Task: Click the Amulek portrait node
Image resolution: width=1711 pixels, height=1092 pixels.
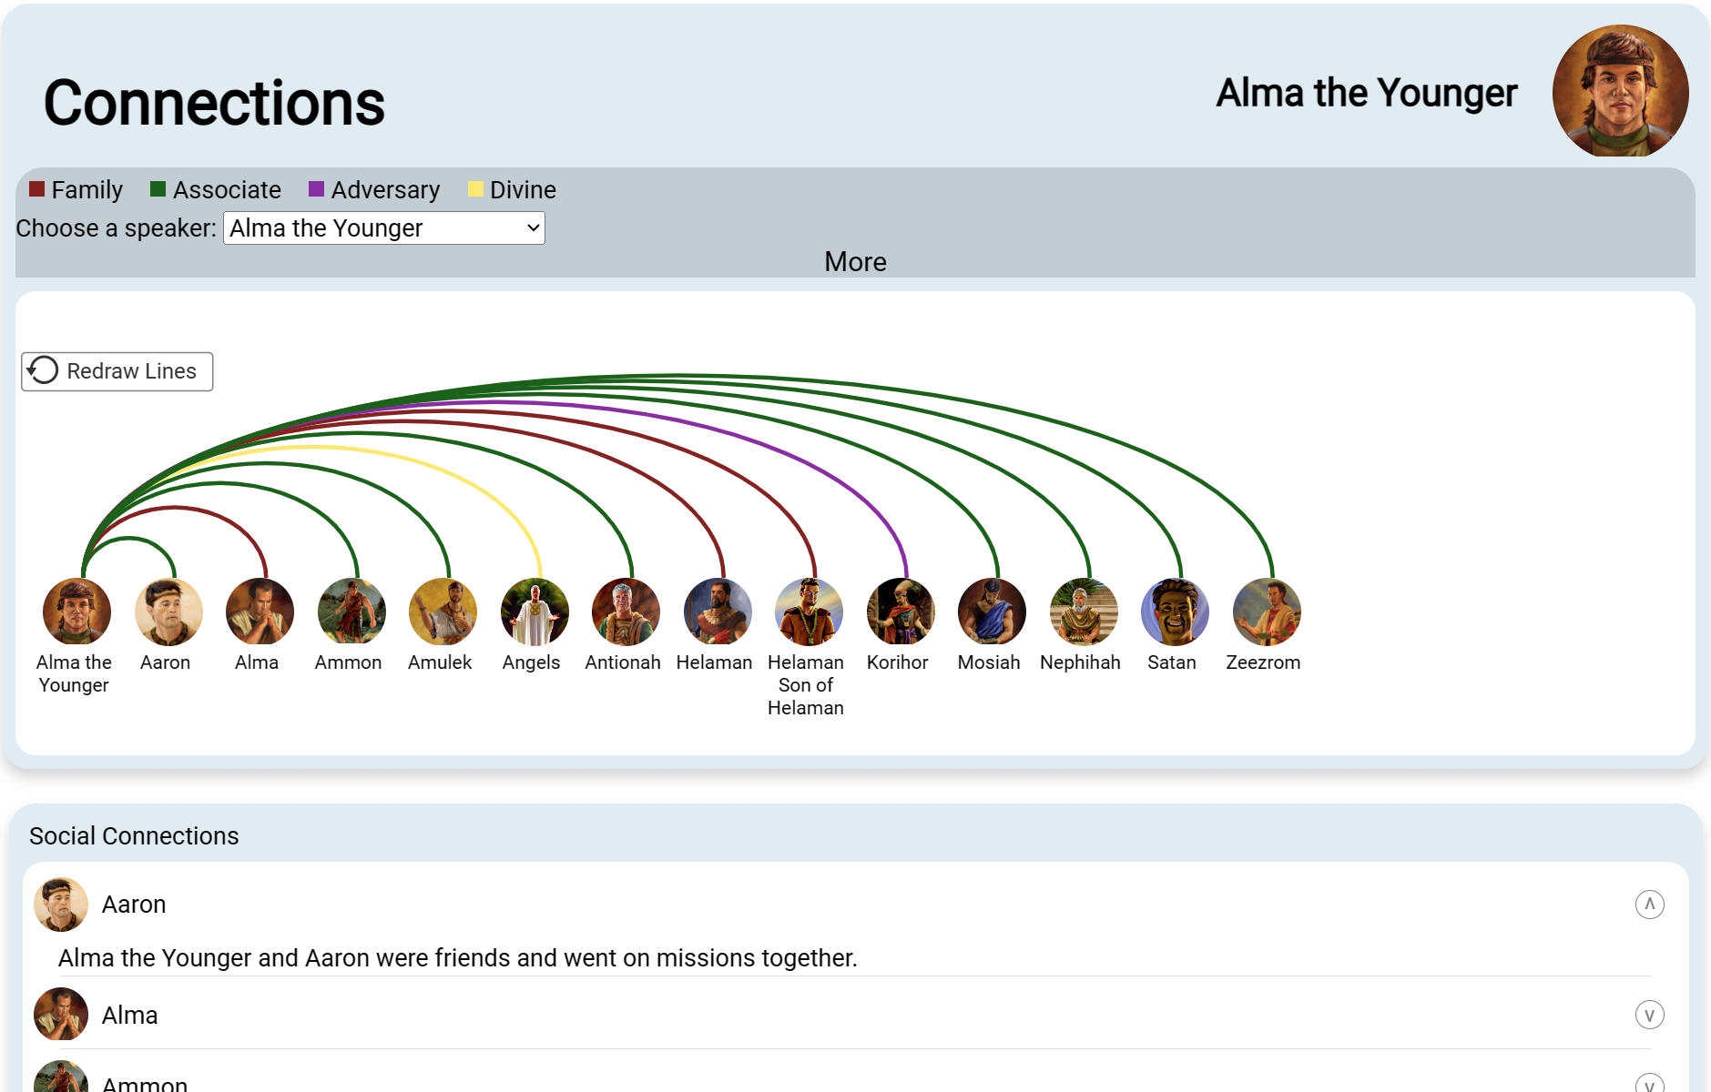Action: 443,612
